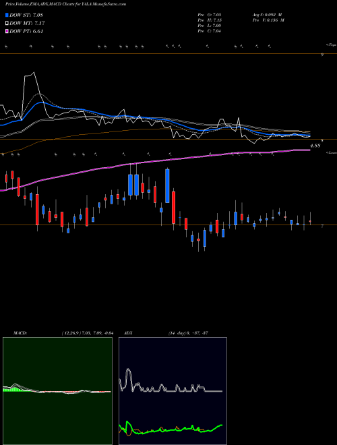Screen dimensions: 337x445
Task: Select the 'DOW PT: 6.61' legend label
Action: [x=26, y=32]
